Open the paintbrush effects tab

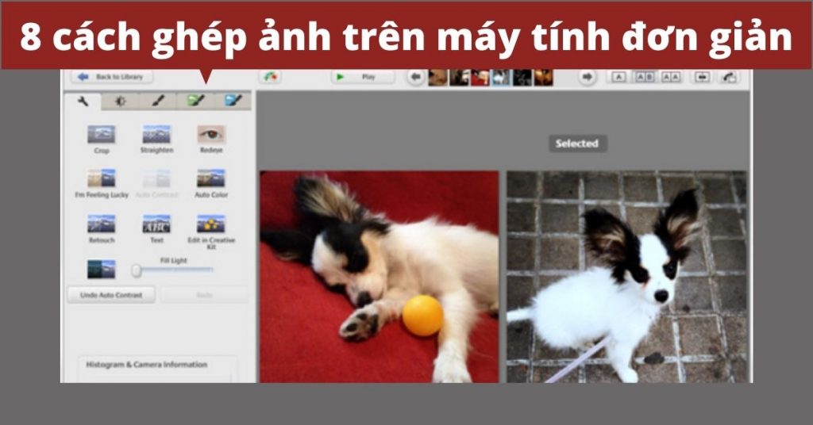tap(158, 101)
